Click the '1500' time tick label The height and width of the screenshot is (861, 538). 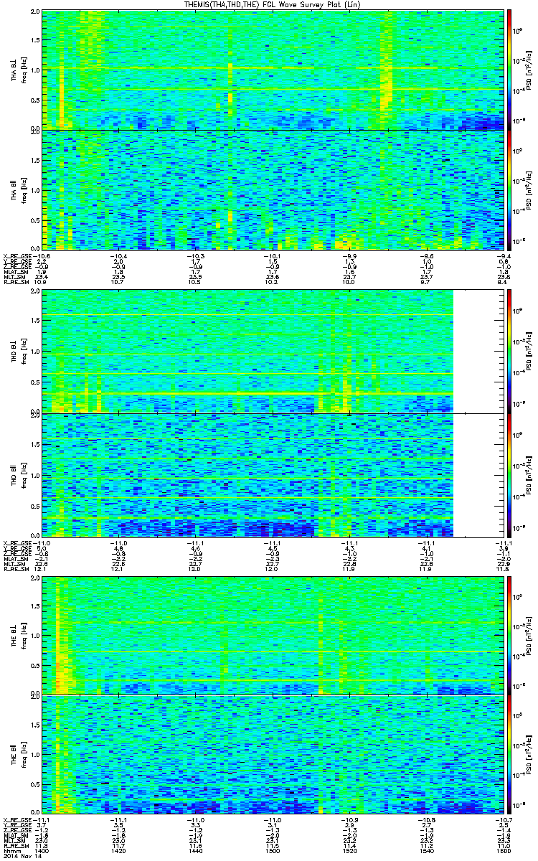(273, 850)
